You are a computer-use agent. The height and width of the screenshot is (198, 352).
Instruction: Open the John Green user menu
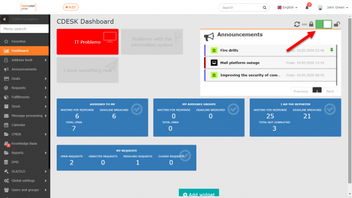point(337,7)
